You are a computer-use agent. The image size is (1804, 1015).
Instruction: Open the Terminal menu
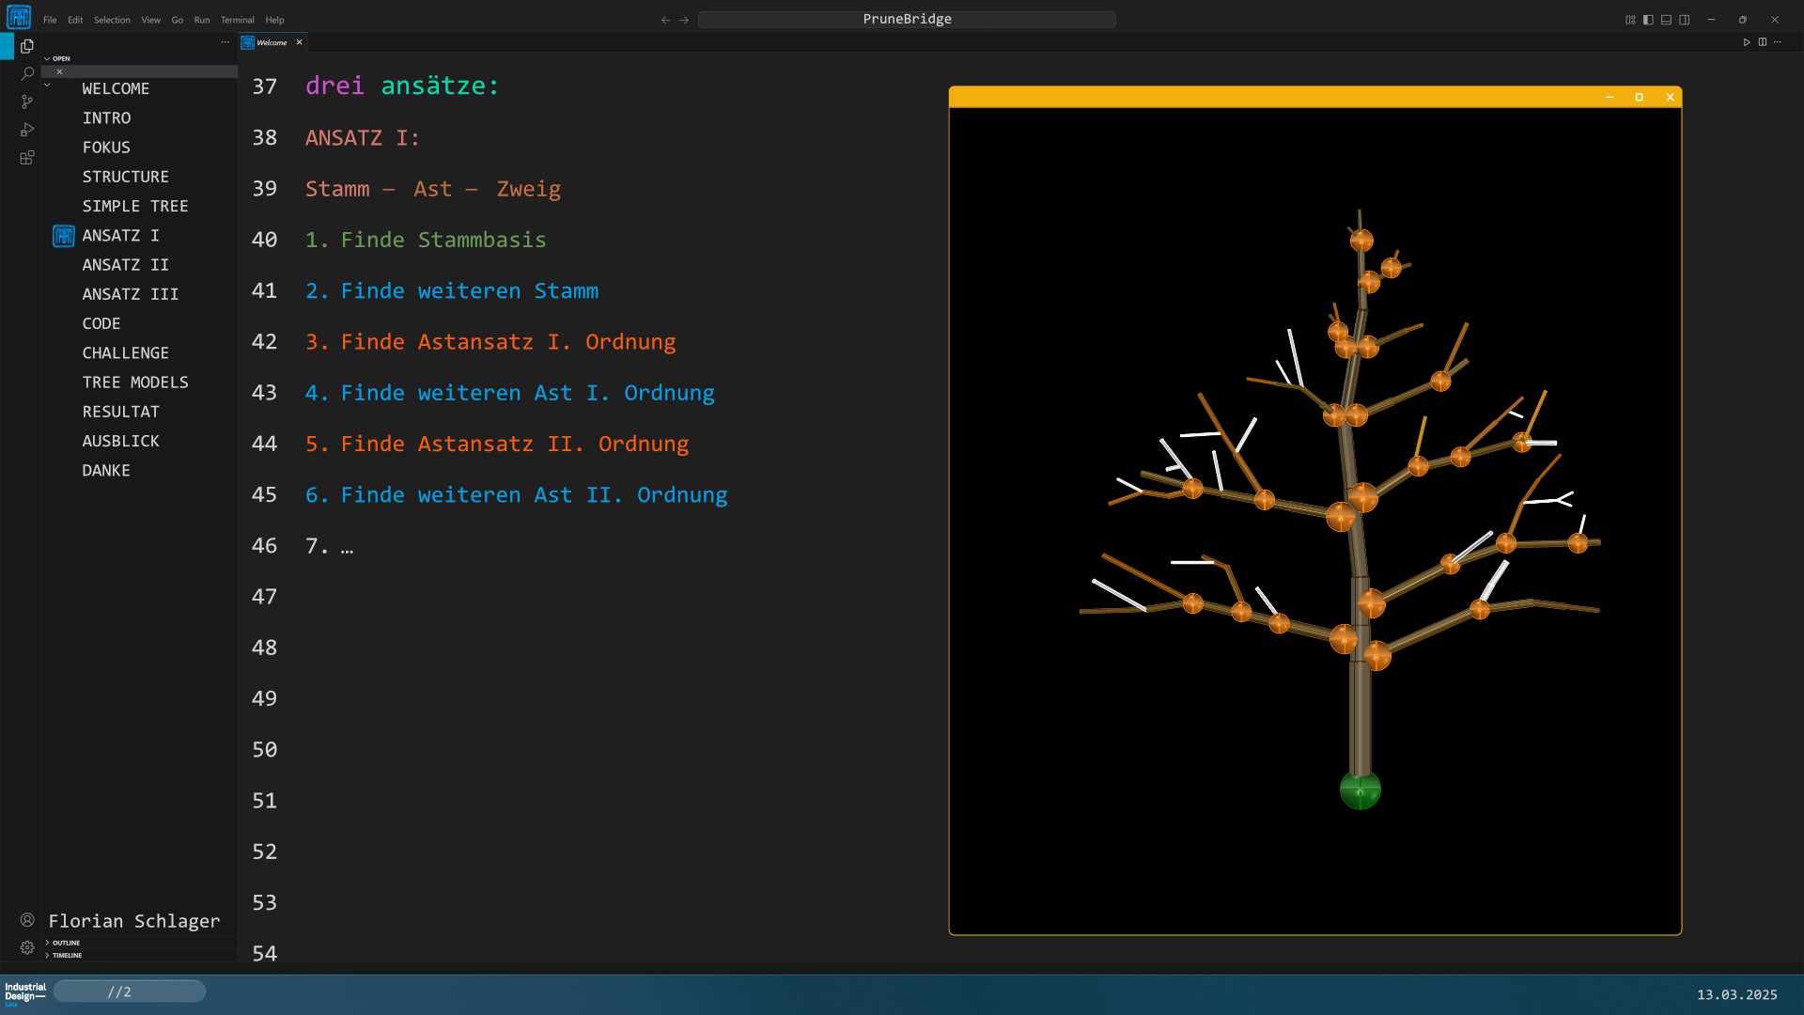tap(237, 20)
